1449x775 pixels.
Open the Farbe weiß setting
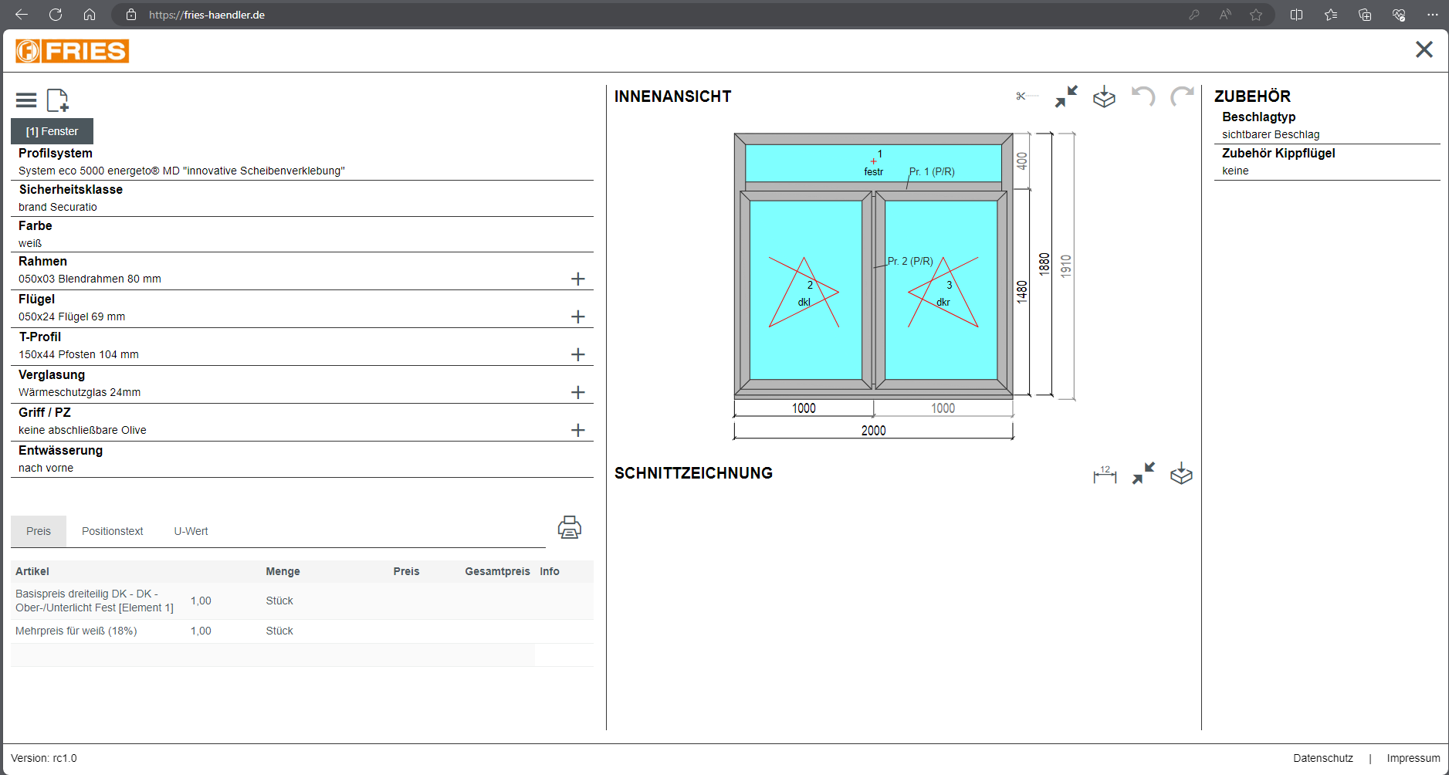(x=302, y=235)
